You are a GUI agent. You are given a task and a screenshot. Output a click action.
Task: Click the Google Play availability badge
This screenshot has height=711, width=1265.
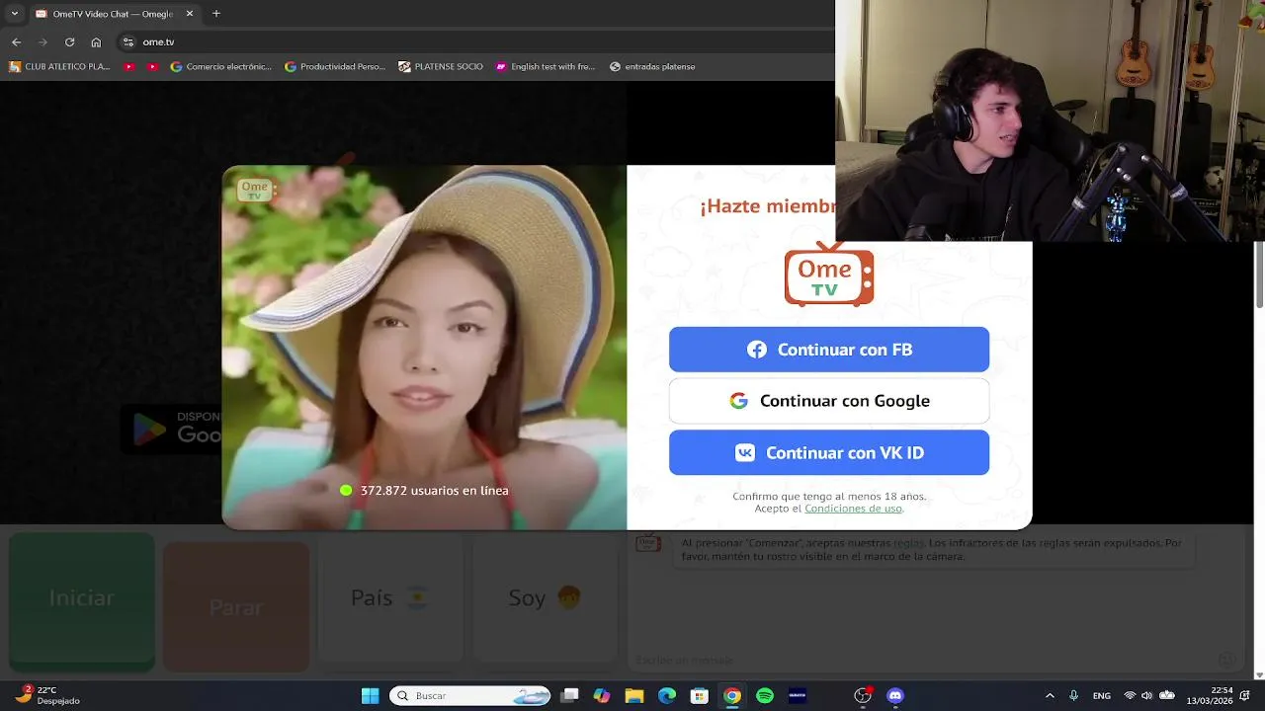173,429
